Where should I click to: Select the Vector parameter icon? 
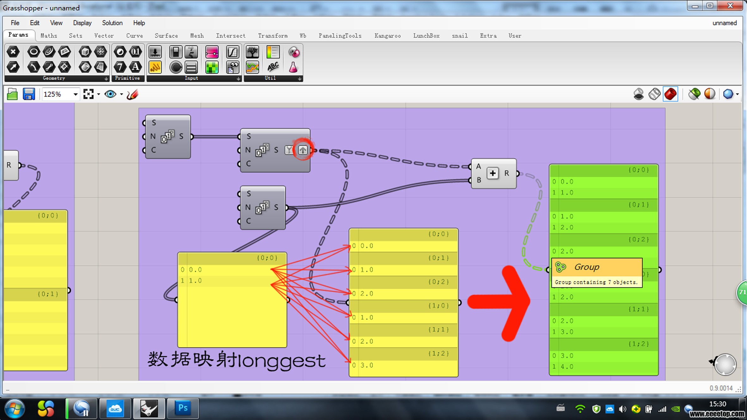pyautogui.click(x=13, y=67)
